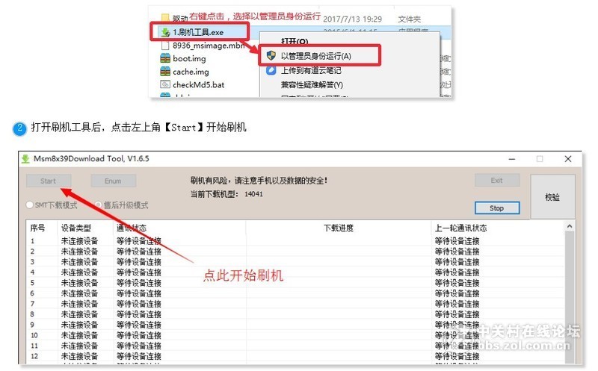Click the Msm8x39Download Tool title bar icon
The width and height of the screenshot is (598, 371).
[x=25, y=158]
